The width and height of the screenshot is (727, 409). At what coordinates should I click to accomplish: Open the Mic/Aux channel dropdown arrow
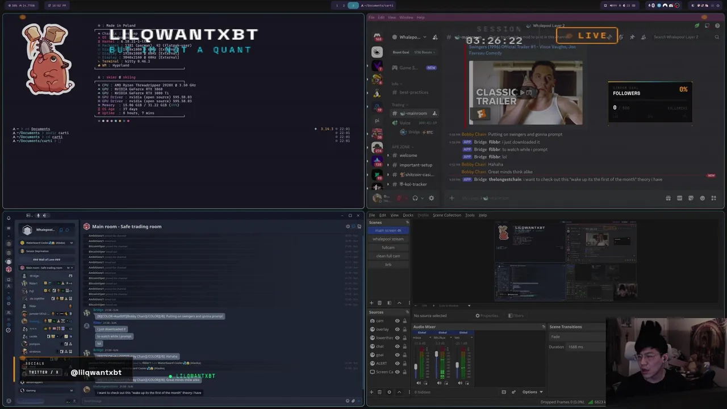(x=450, y=338)
